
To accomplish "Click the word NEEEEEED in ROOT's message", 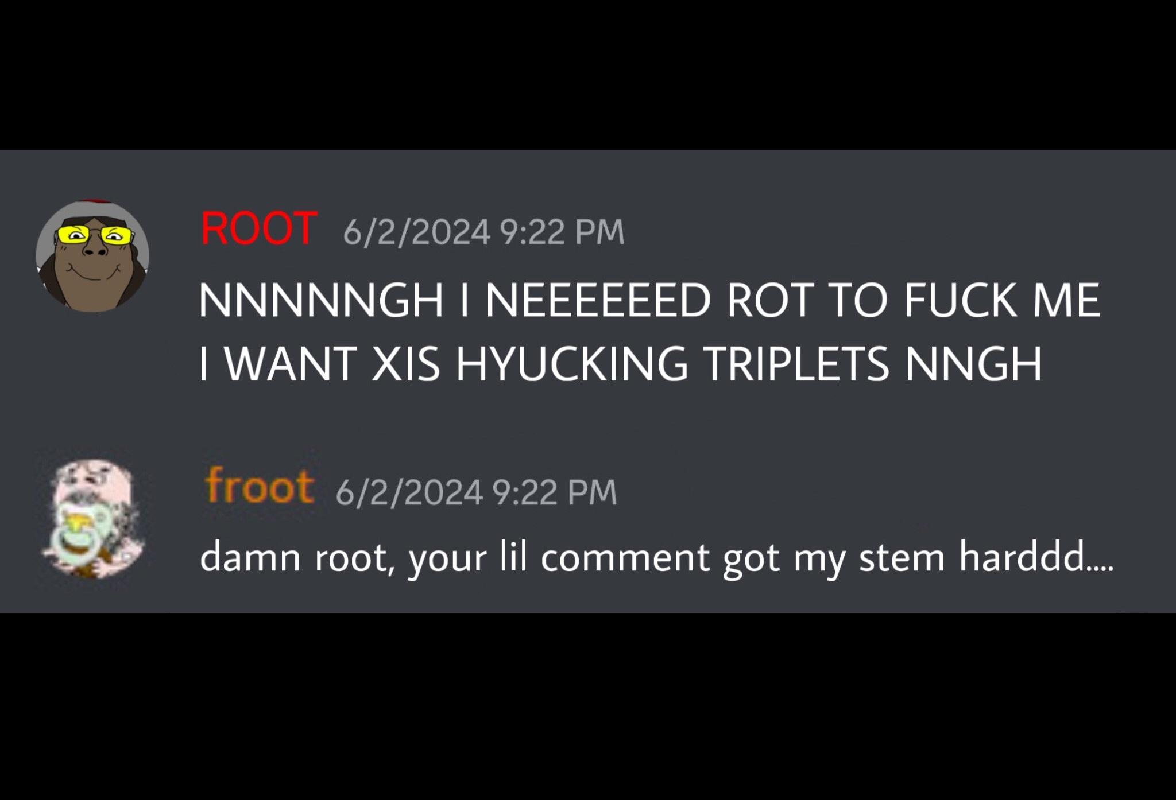I will [x=599, y=300].
